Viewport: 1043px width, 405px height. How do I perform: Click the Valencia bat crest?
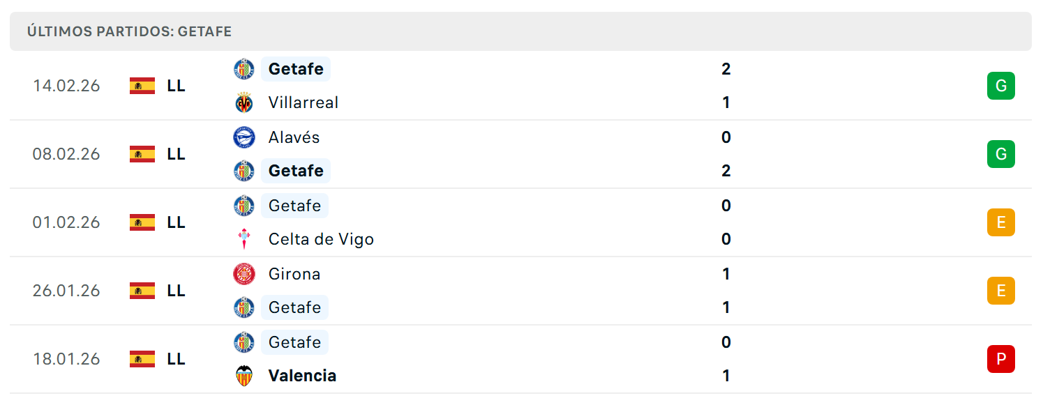tap(244, 376)
